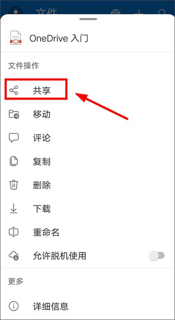This screenshot has height=320, width=175.
Task: Select the 评论 option
Action: [x=87, y=138]
